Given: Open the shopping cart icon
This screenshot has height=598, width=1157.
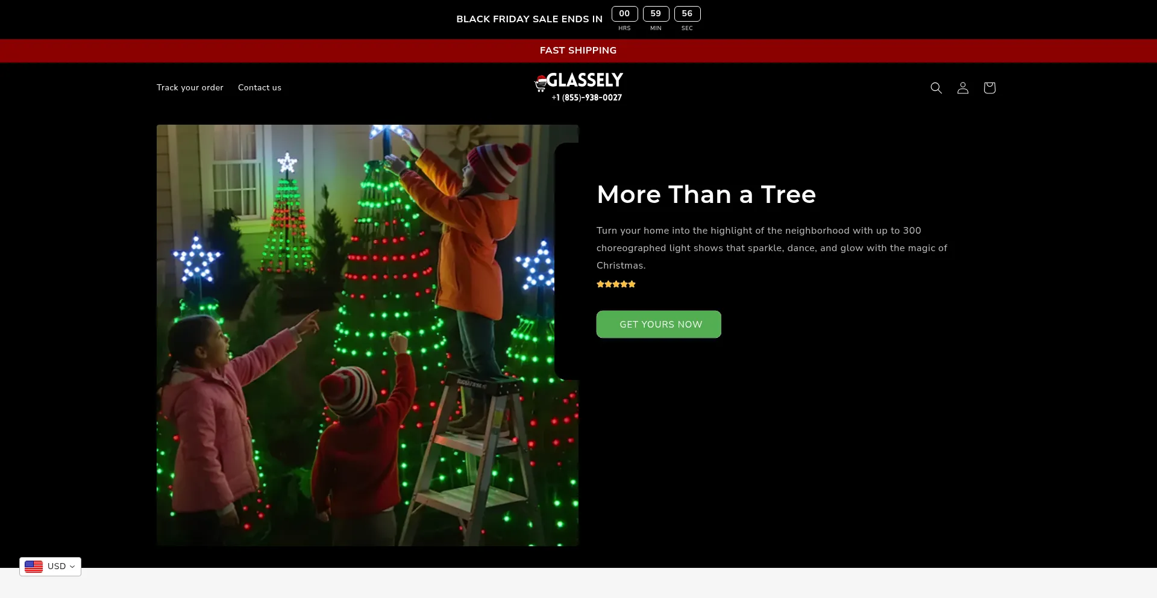Looking at the screenshot, I should 989,88.
